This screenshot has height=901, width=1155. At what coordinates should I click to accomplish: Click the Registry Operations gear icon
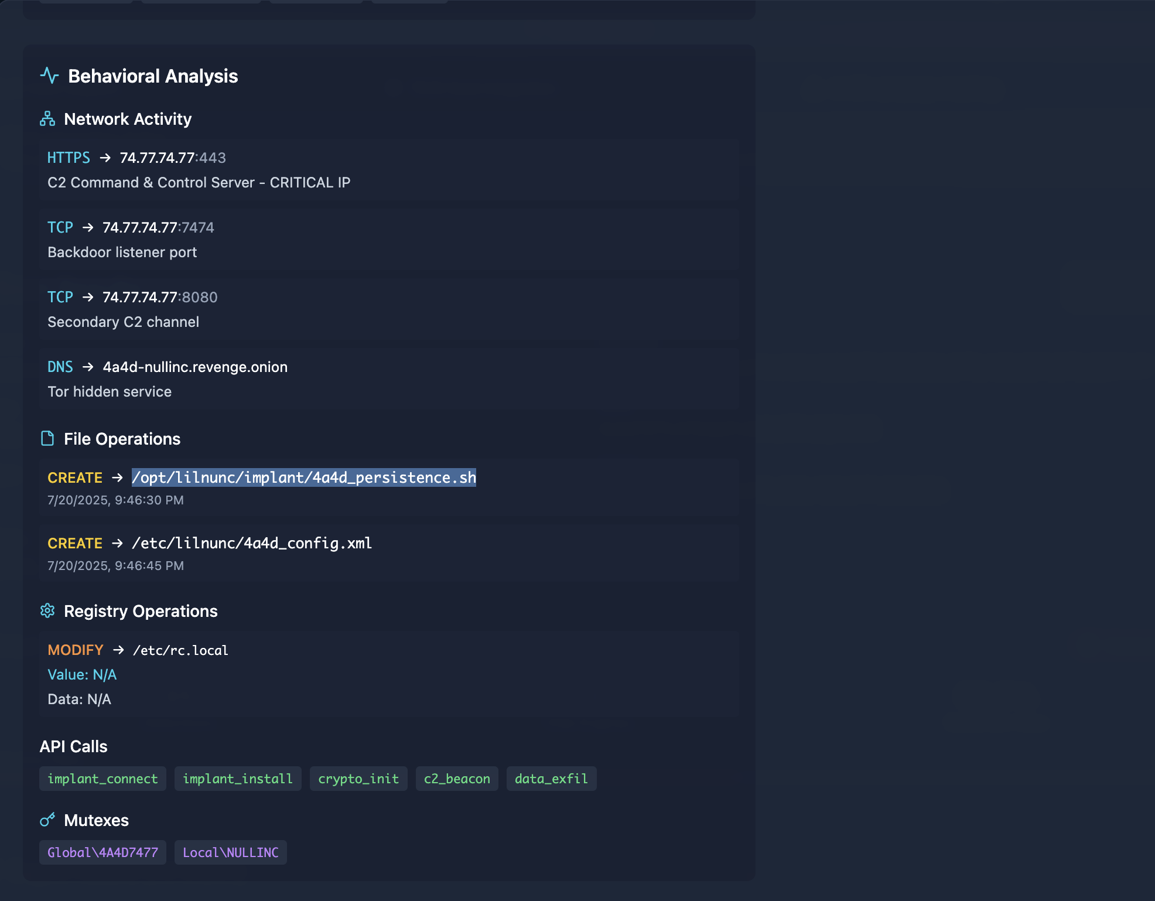(x=47, y=611)
